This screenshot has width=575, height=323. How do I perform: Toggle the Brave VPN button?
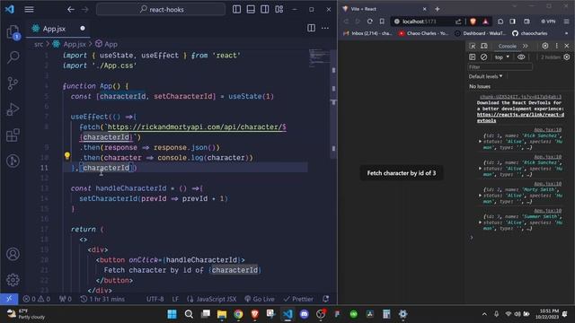coord(548,22)
